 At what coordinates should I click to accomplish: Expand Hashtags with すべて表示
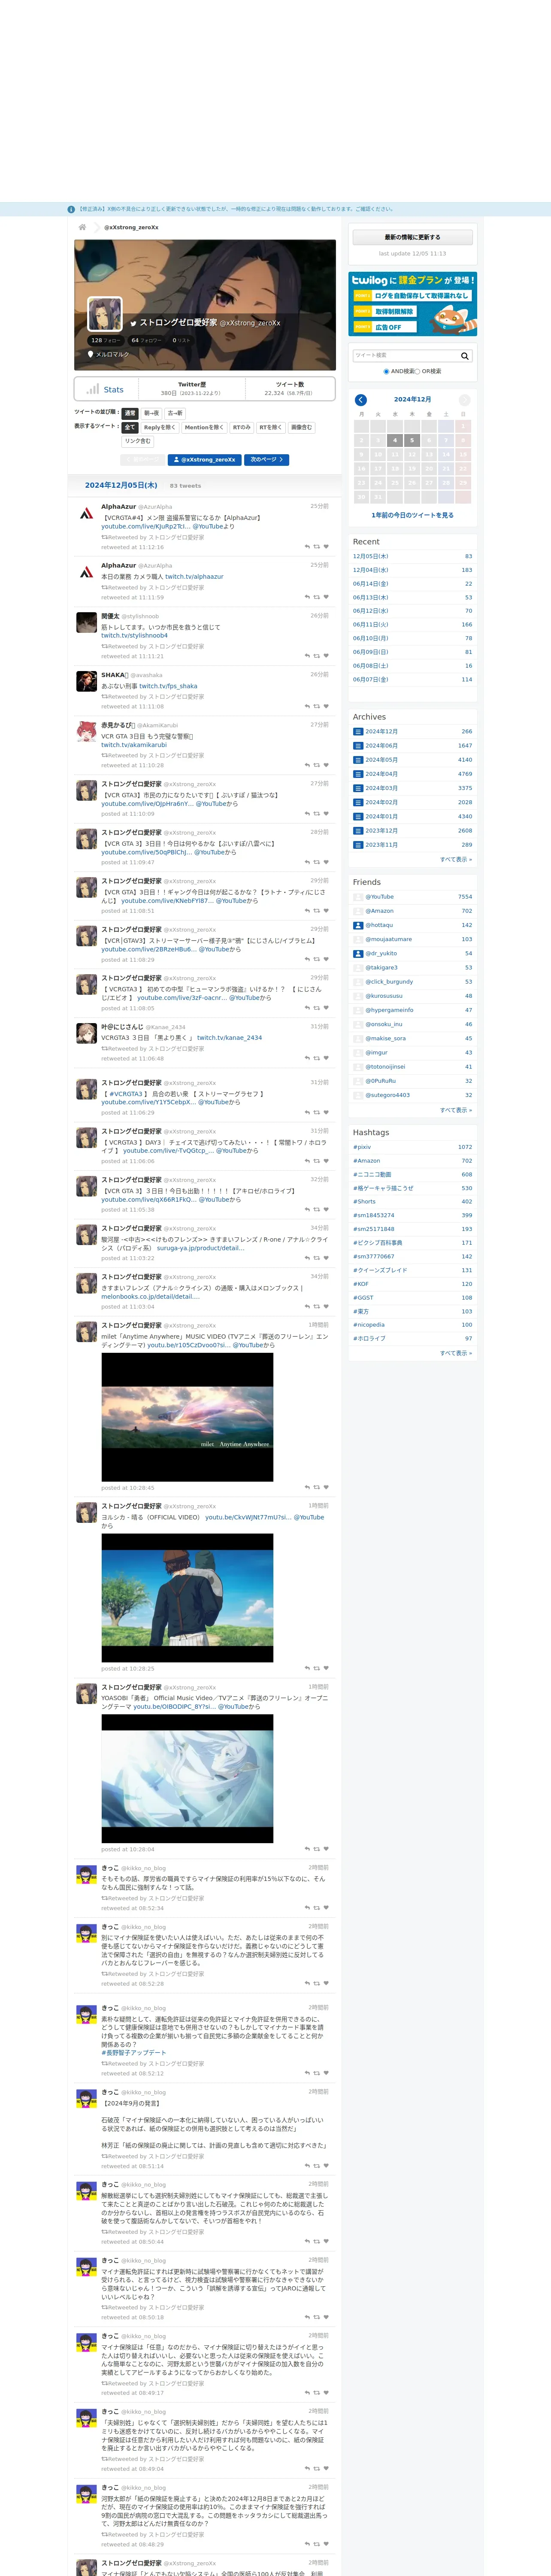[456, 1353]
